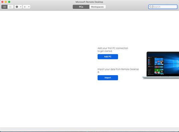Click the Import button

[x=108, y=78]
